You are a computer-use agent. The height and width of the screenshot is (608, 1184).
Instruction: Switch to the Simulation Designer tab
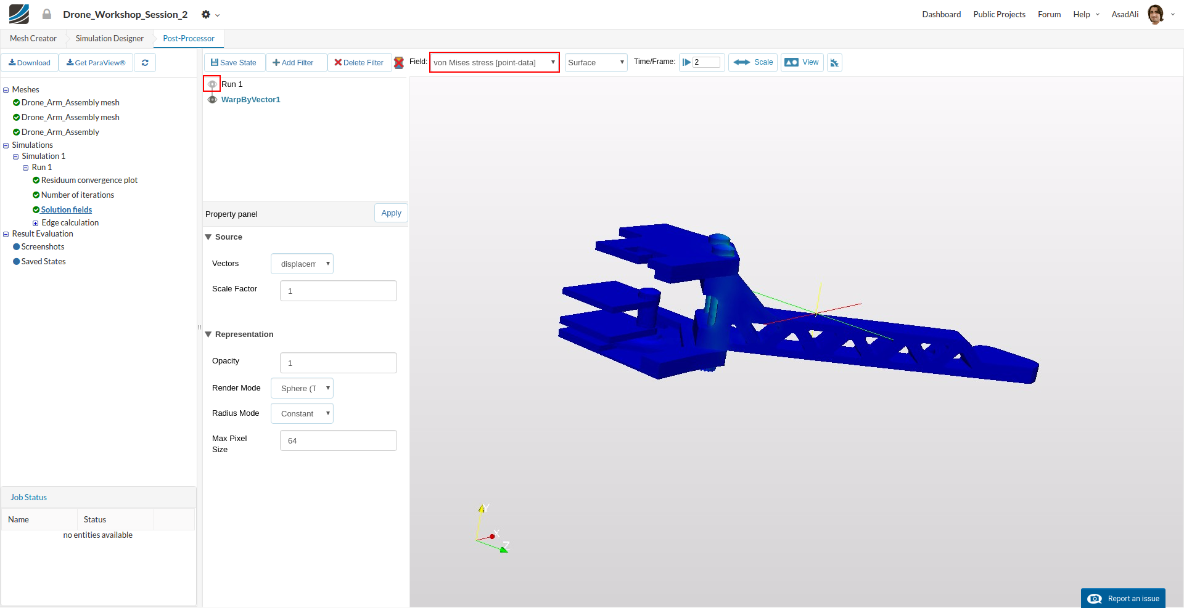(110, 39)
